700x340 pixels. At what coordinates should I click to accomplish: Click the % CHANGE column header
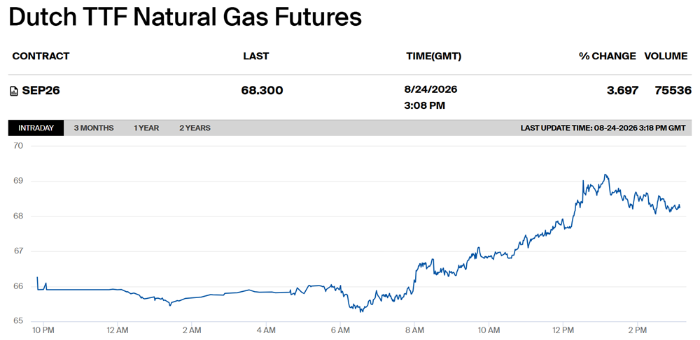(x=608, y=56)
